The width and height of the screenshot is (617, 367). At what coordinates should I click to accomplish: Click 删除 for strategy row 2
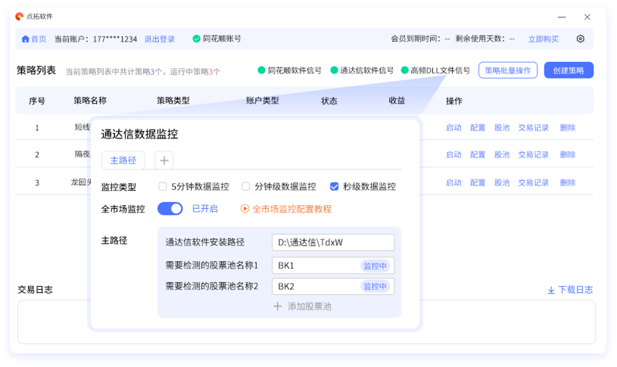tap(568, 154)
